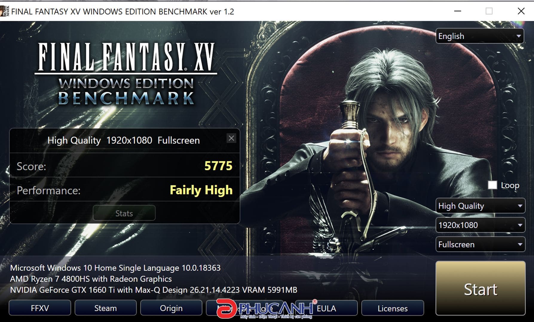
Task: Click the Fairly High performance rating
Action: click(201, 190)
